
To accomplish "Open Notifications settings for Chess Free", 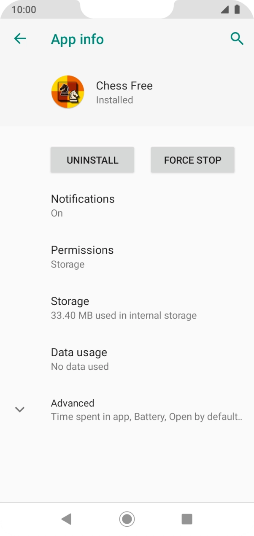I will pyautogui.click(x=83, y=205).
